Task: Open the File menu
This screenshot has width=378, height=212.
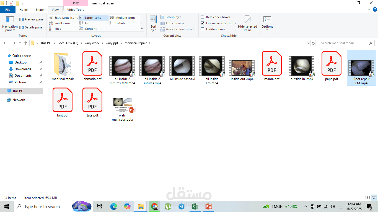Action: [8, 10]
